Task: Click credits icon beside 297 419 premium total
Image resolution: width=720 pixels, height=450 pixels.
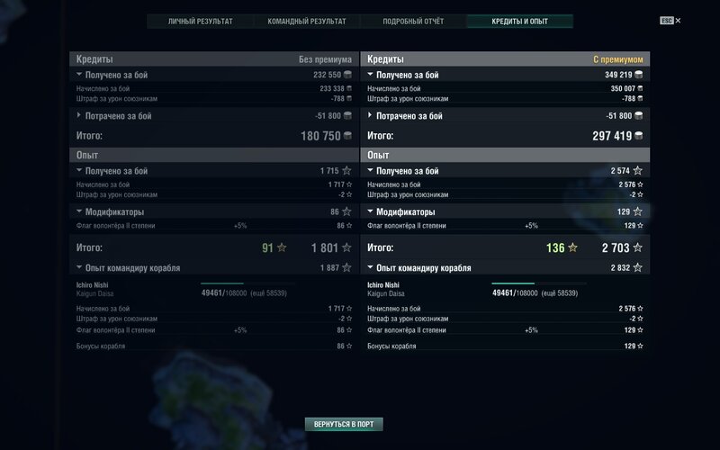Action: (638, 136)
